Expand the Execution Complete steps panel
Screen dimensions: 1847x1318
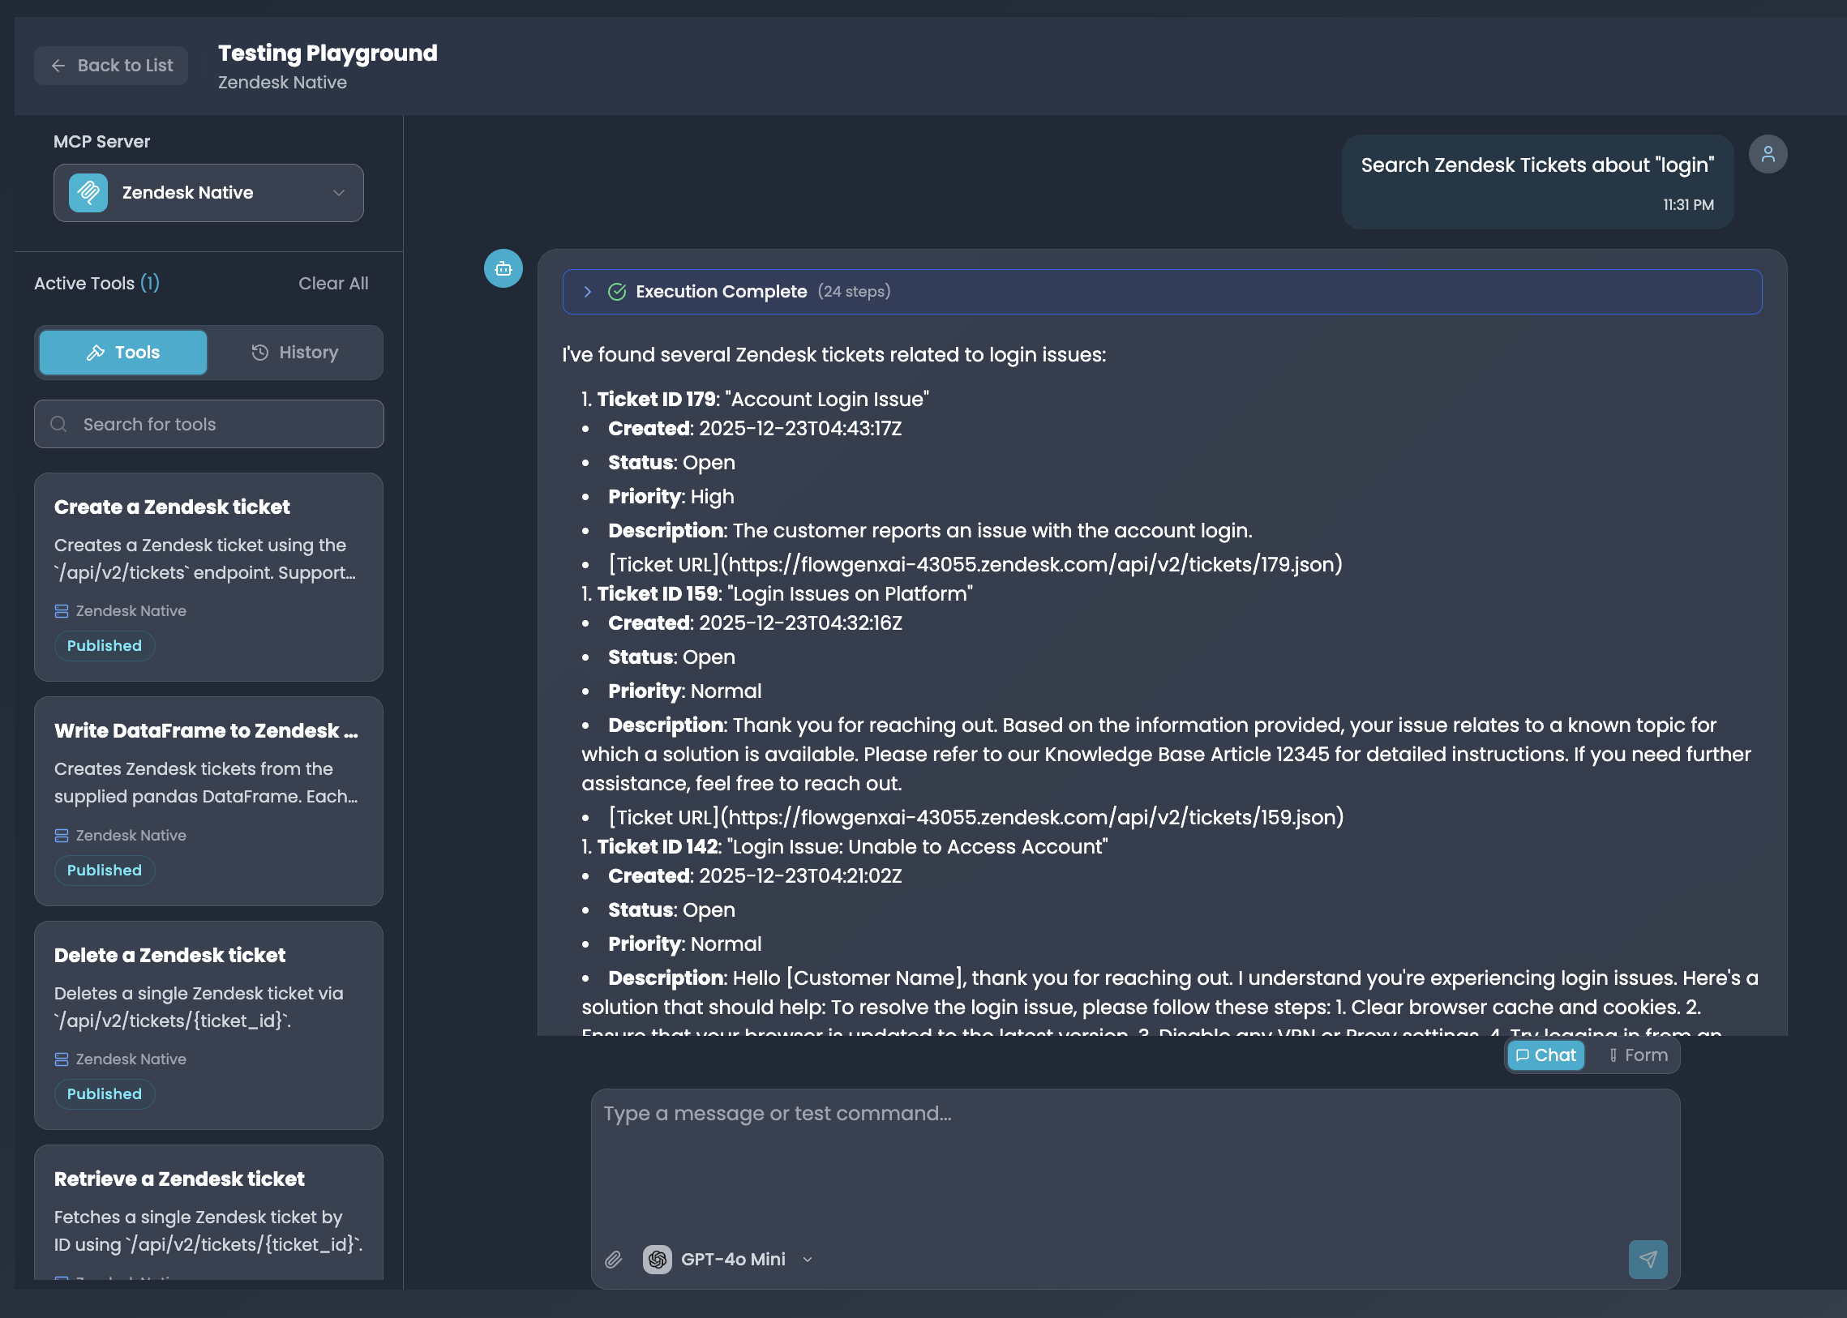click(588, 291)
